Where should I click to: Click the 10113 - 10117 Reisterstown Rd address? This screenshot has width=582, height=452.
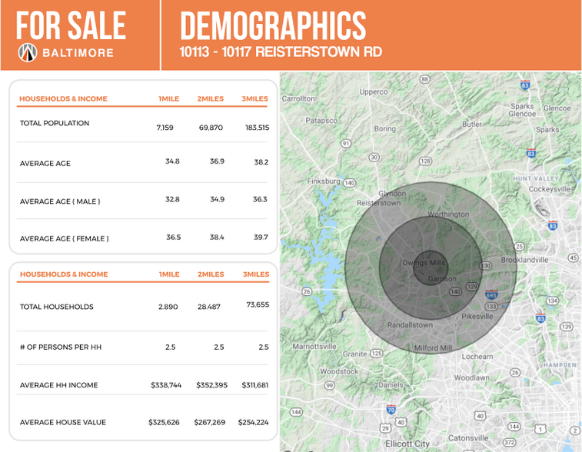click(x=280, y=52)
